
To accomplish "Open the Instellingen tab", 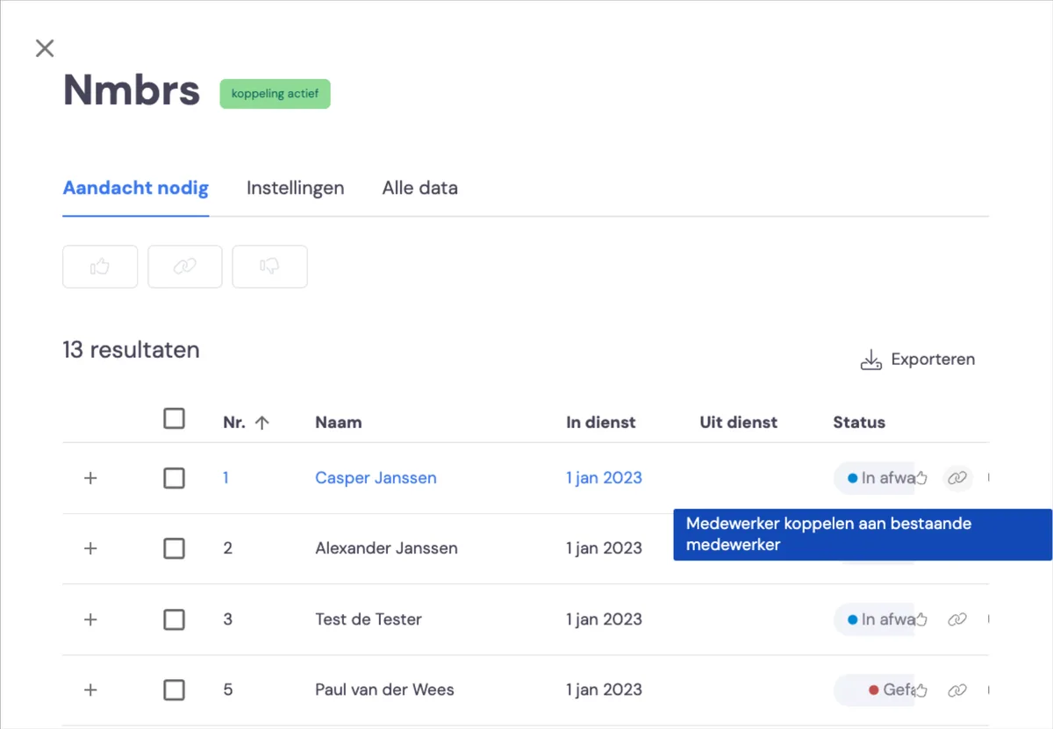I will pos(295,188).
